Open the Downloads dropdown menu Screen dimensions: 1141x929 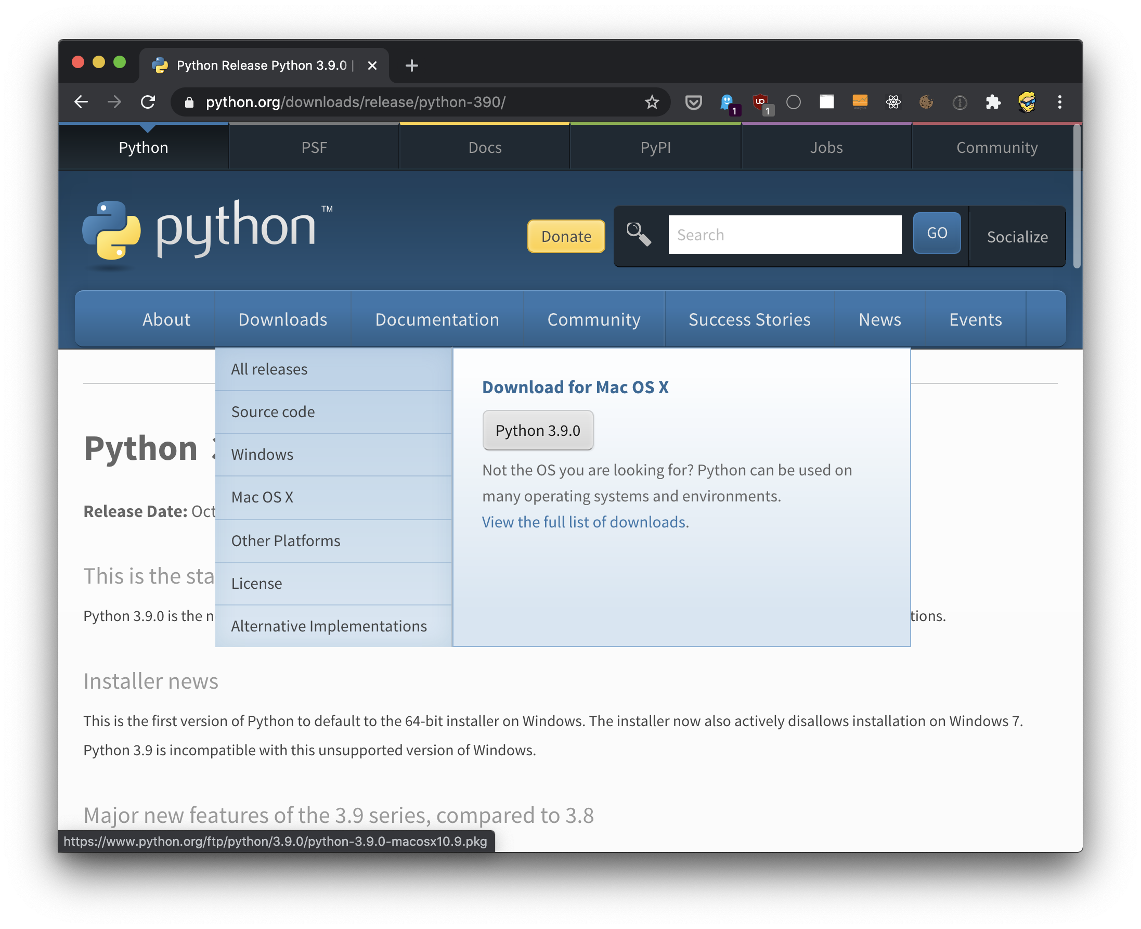[283, 319]
